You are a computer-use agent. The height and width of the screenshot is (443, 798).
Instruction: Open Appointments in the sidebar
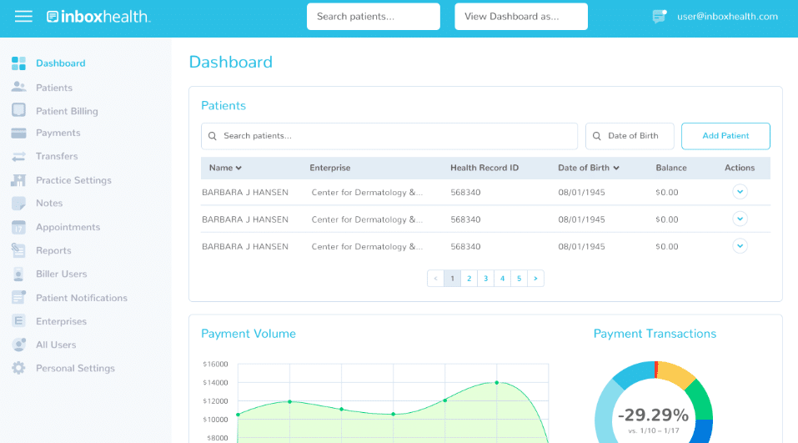click(x=68, y=227)
